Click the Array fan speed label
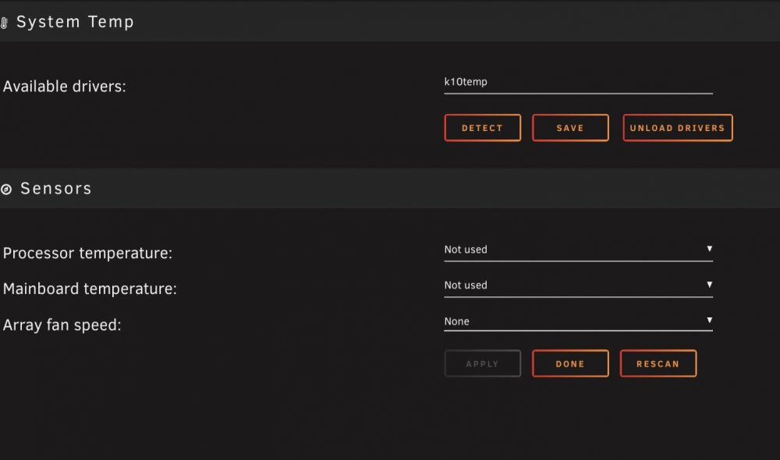This screenshot has height=460, width=780. click(62, 325)
